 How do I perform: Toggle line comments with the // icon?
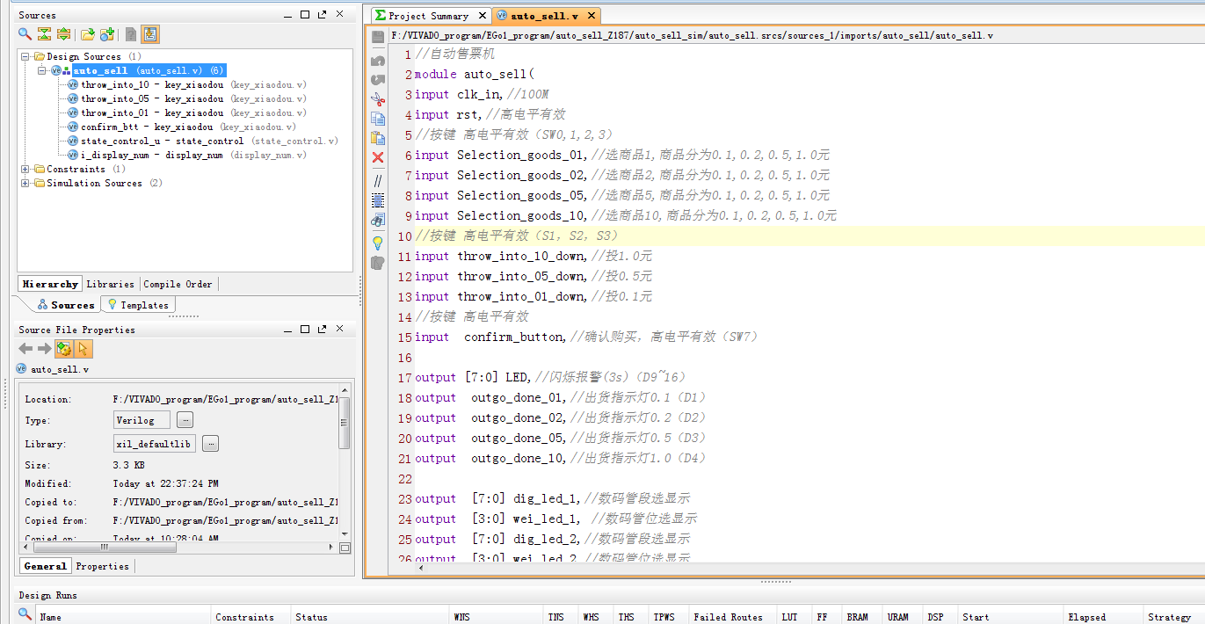point(378,179)
